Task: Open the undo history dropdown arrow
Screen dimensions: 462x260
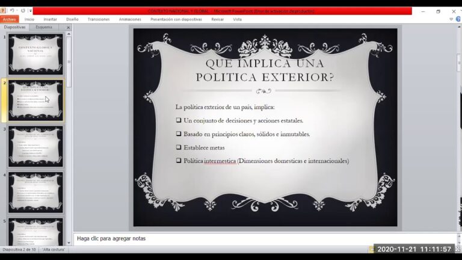Action: [17, 11]
